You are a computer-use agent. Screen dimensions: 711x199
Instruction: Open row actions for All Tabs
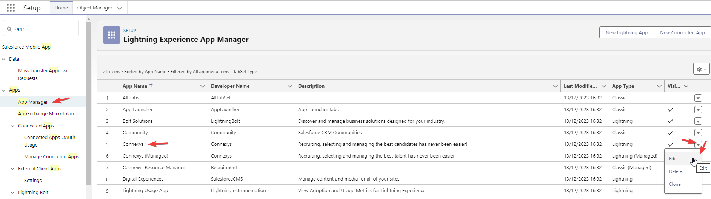point(698,98)
